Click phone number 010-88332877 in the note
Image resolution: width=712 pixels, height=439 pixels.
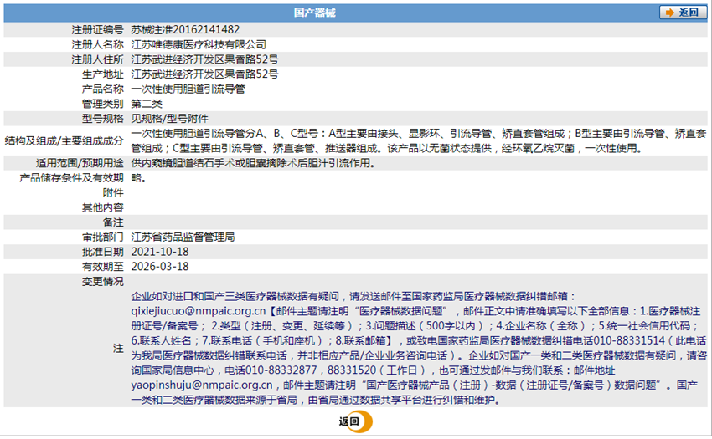click(x=281, y=370)
